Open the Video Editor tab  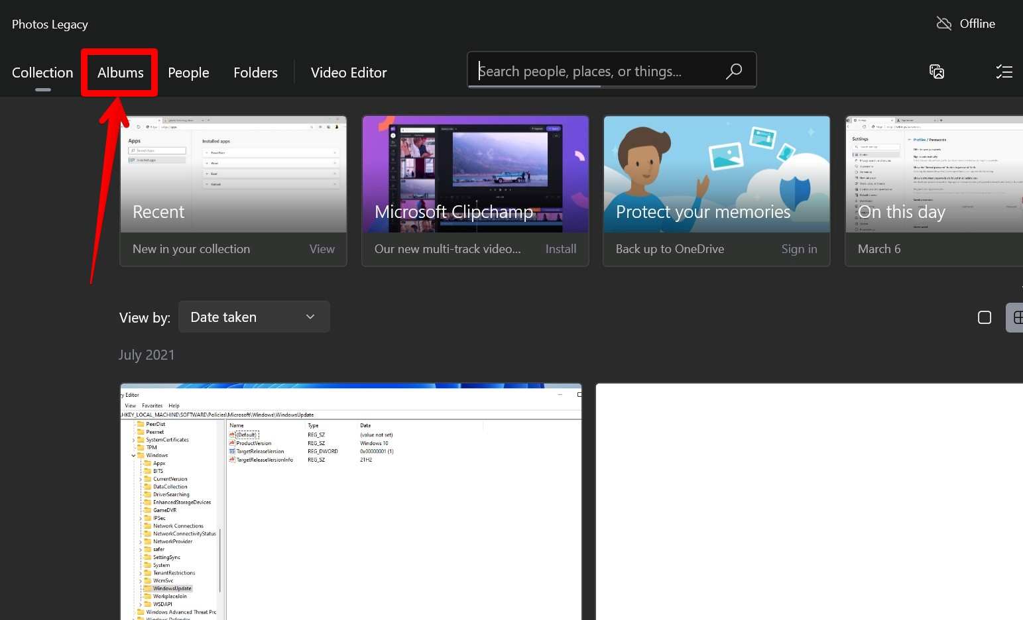point(349,73)
